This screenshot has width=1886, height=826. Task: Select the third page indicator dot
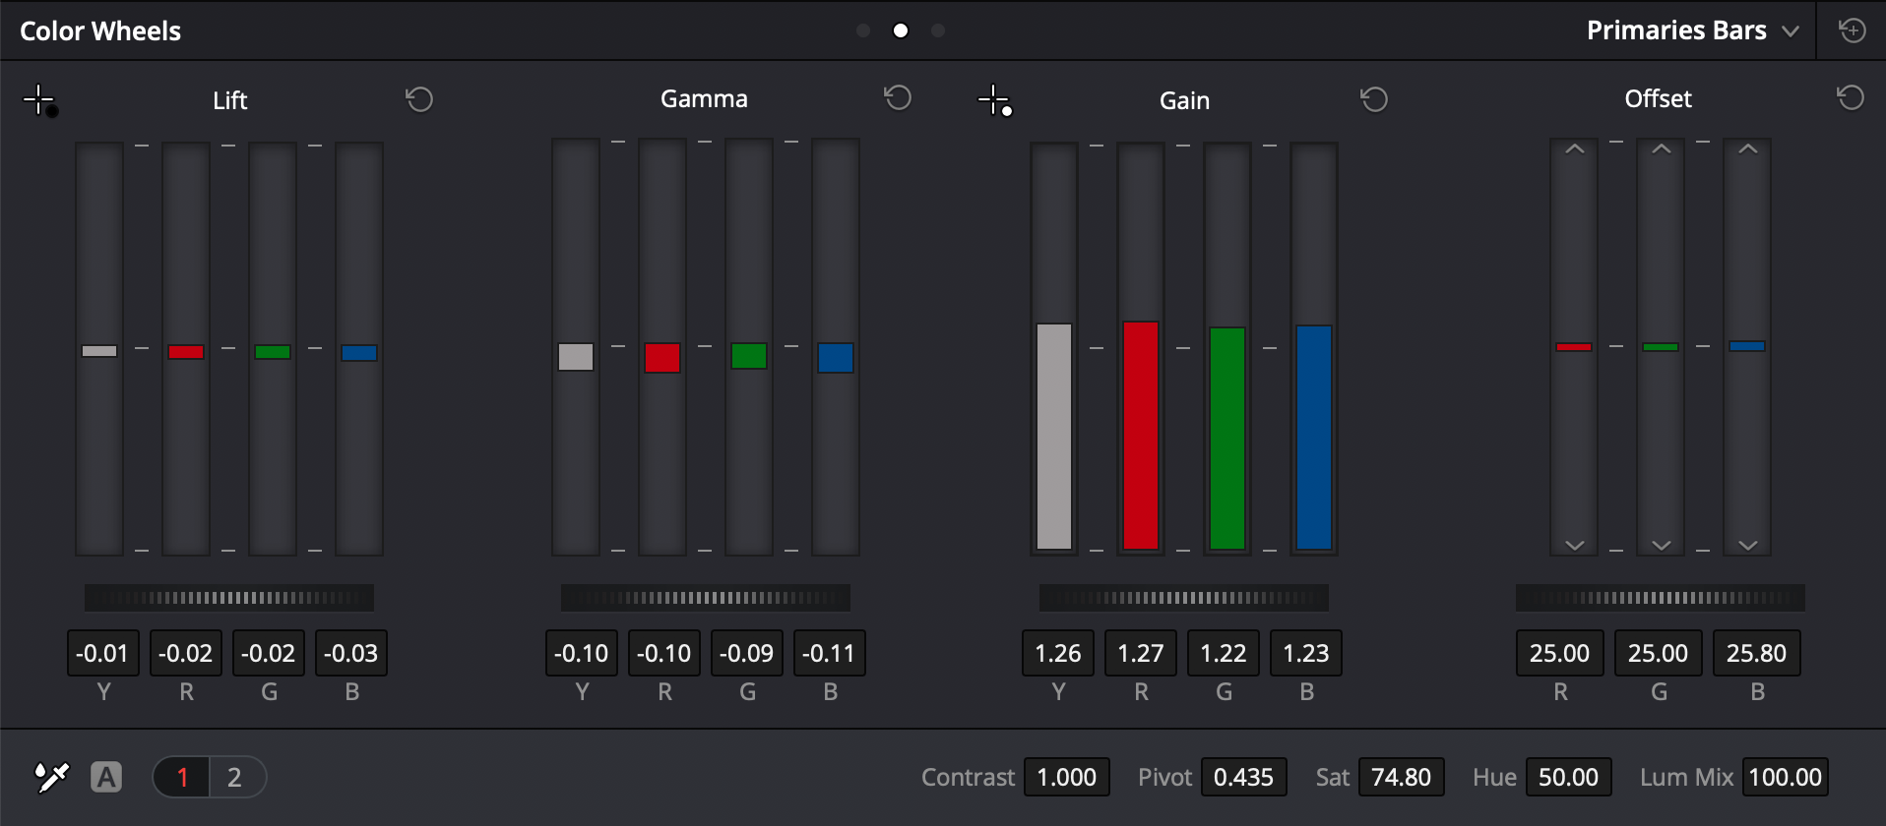click(x=938, y=30)
